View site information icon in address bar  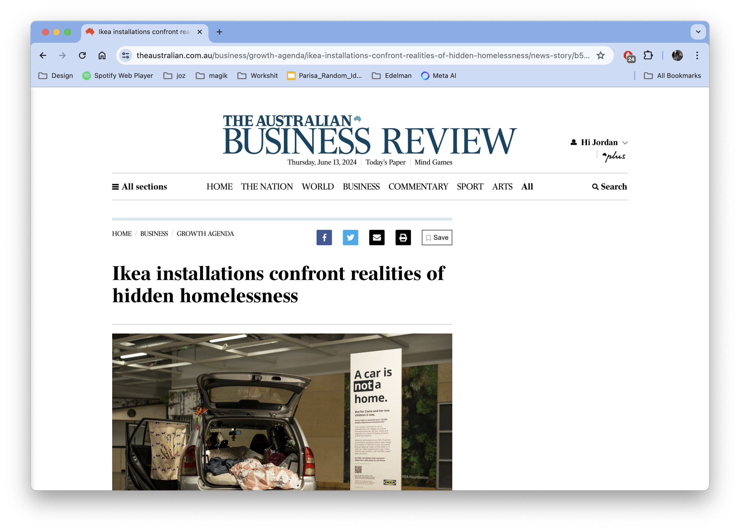pyautogui.click(x=126, y=55)
